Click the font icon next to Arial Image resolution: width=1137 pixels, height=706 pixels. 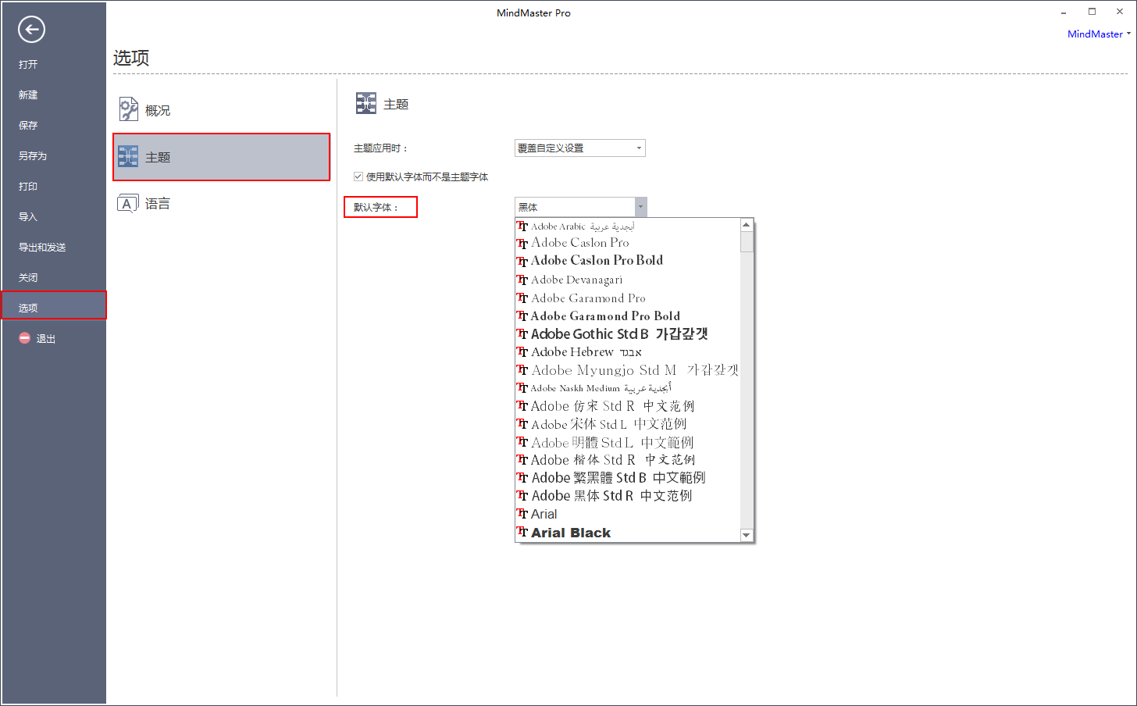522,513
